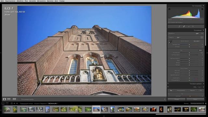Select the orange fire filmstrip thumbnail

coord(153,110)
